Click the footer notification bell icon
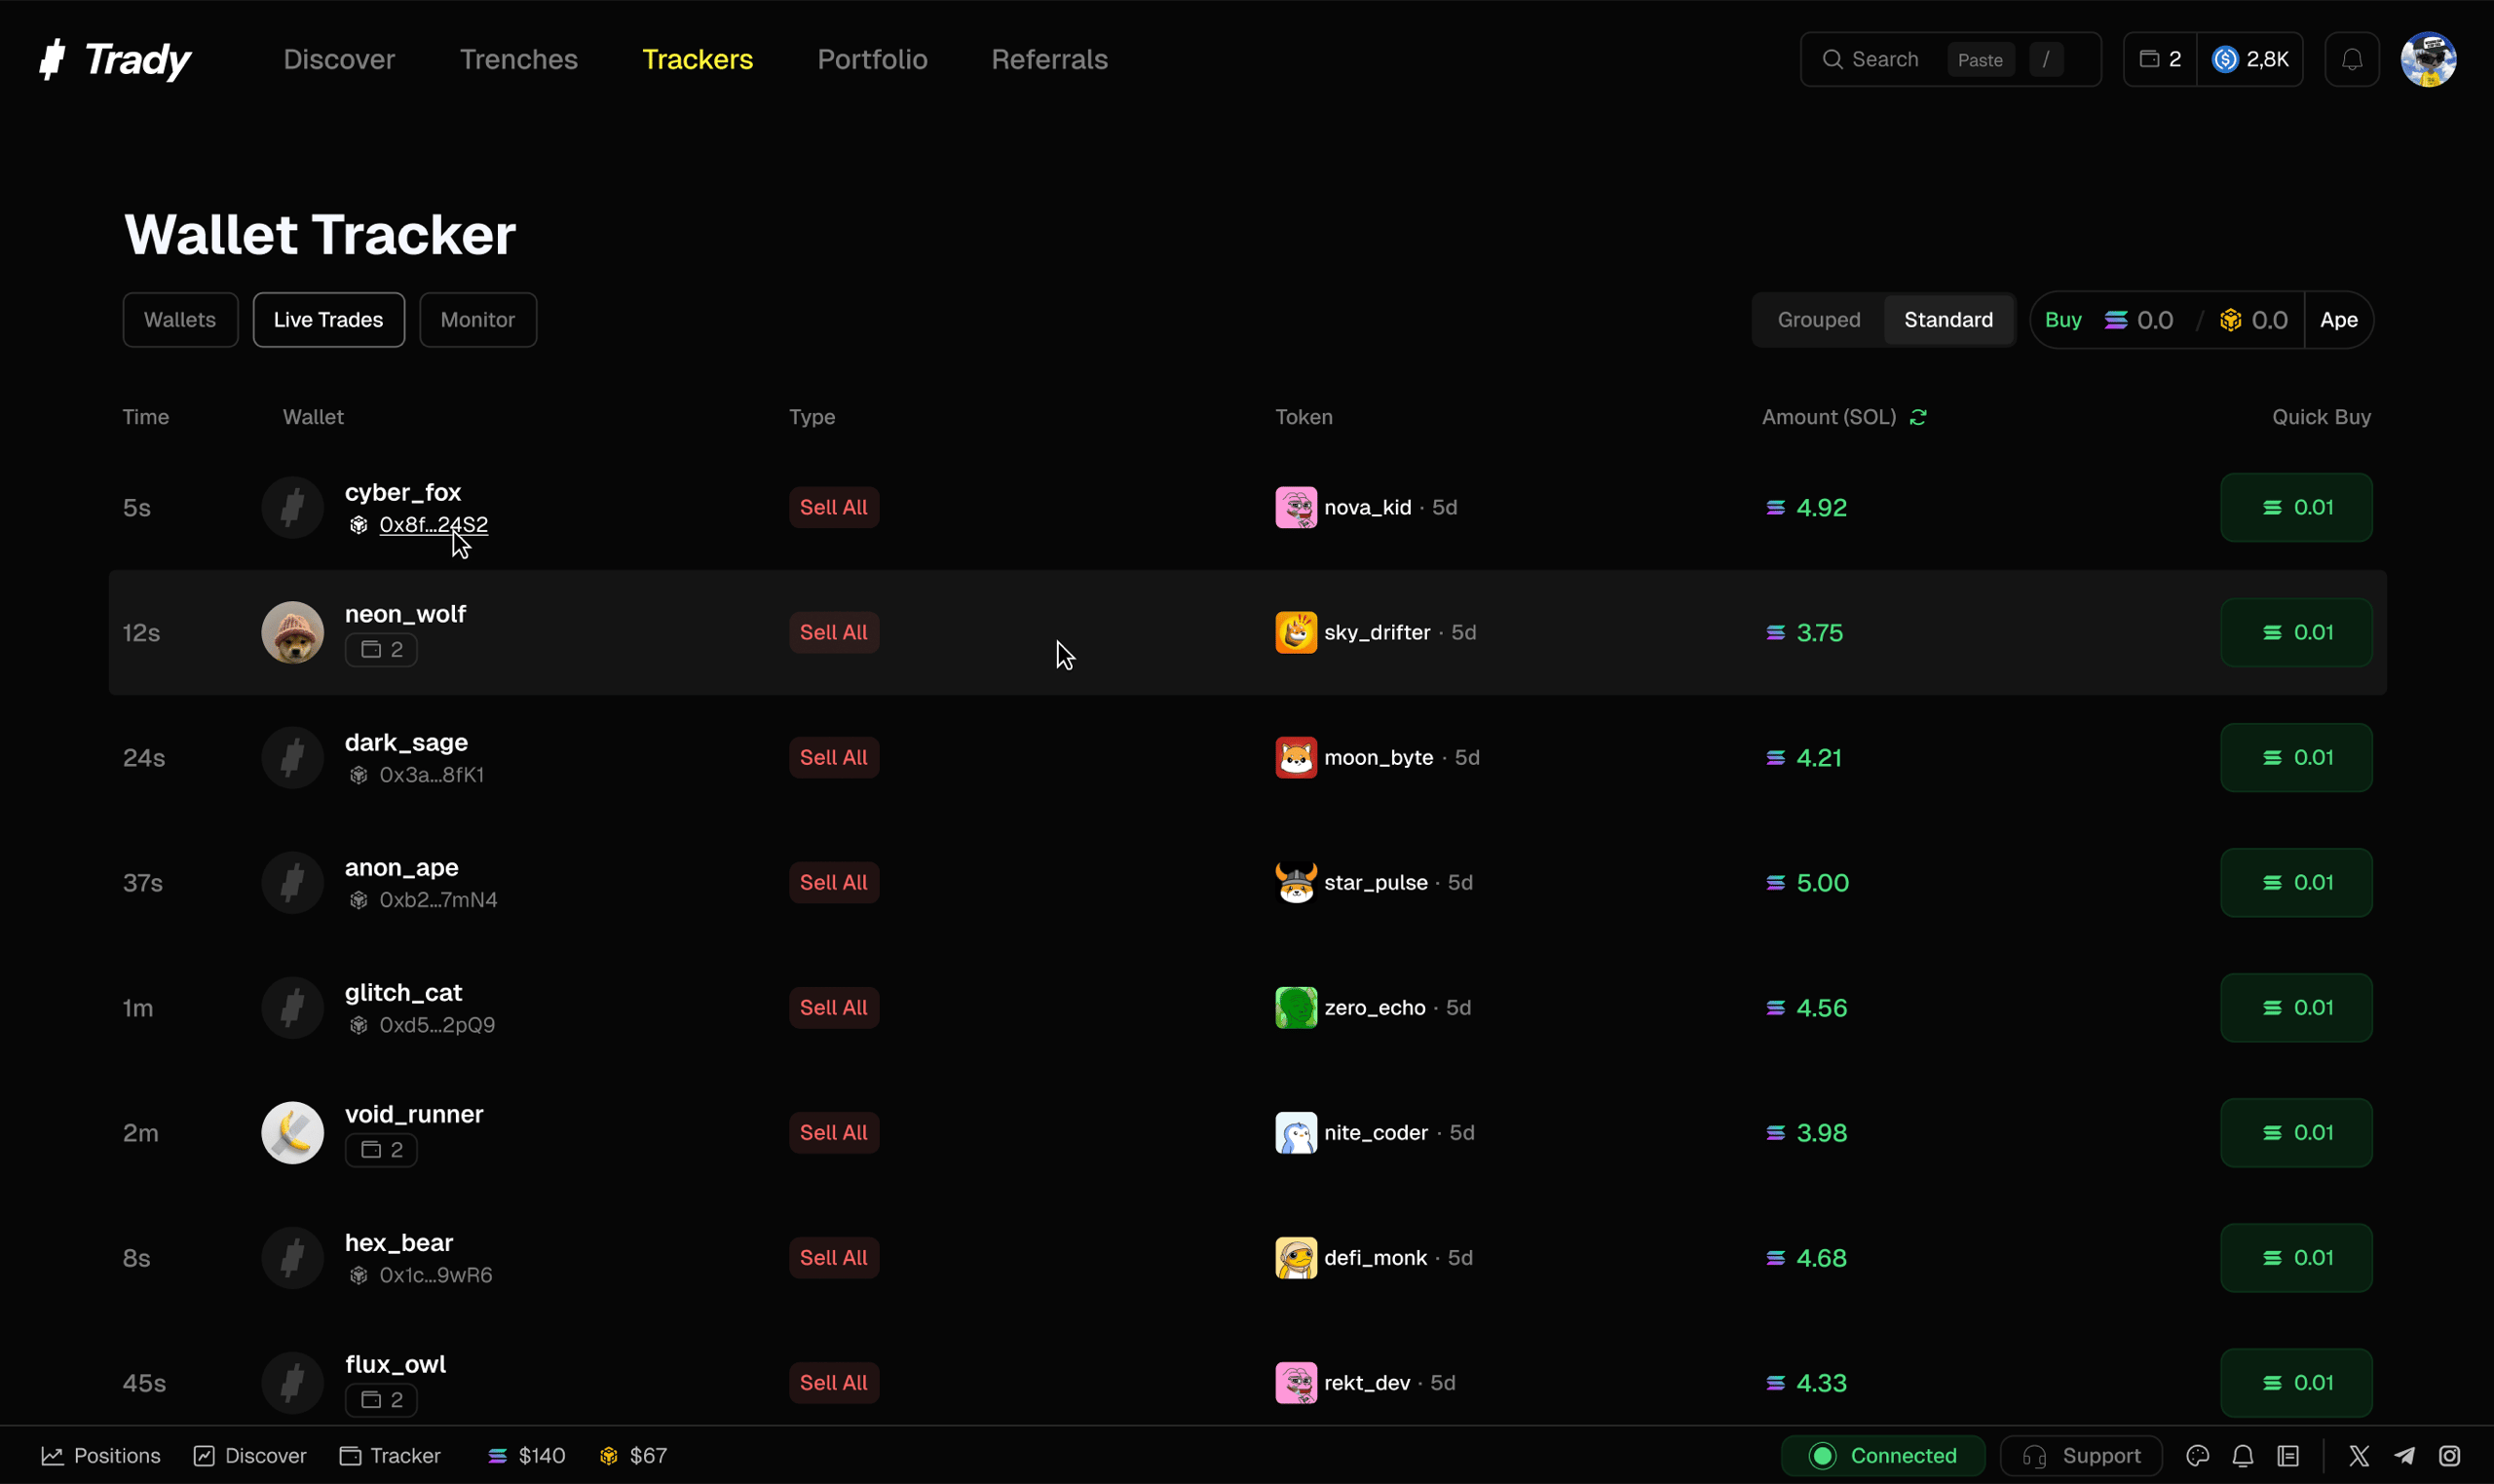Screen dimensions: 2494x1484 click(2242, 1455)
